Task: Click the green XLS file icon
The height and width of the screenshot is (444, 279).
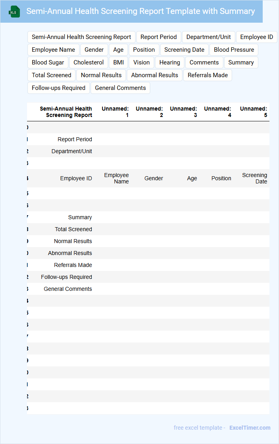Action: 14,12
